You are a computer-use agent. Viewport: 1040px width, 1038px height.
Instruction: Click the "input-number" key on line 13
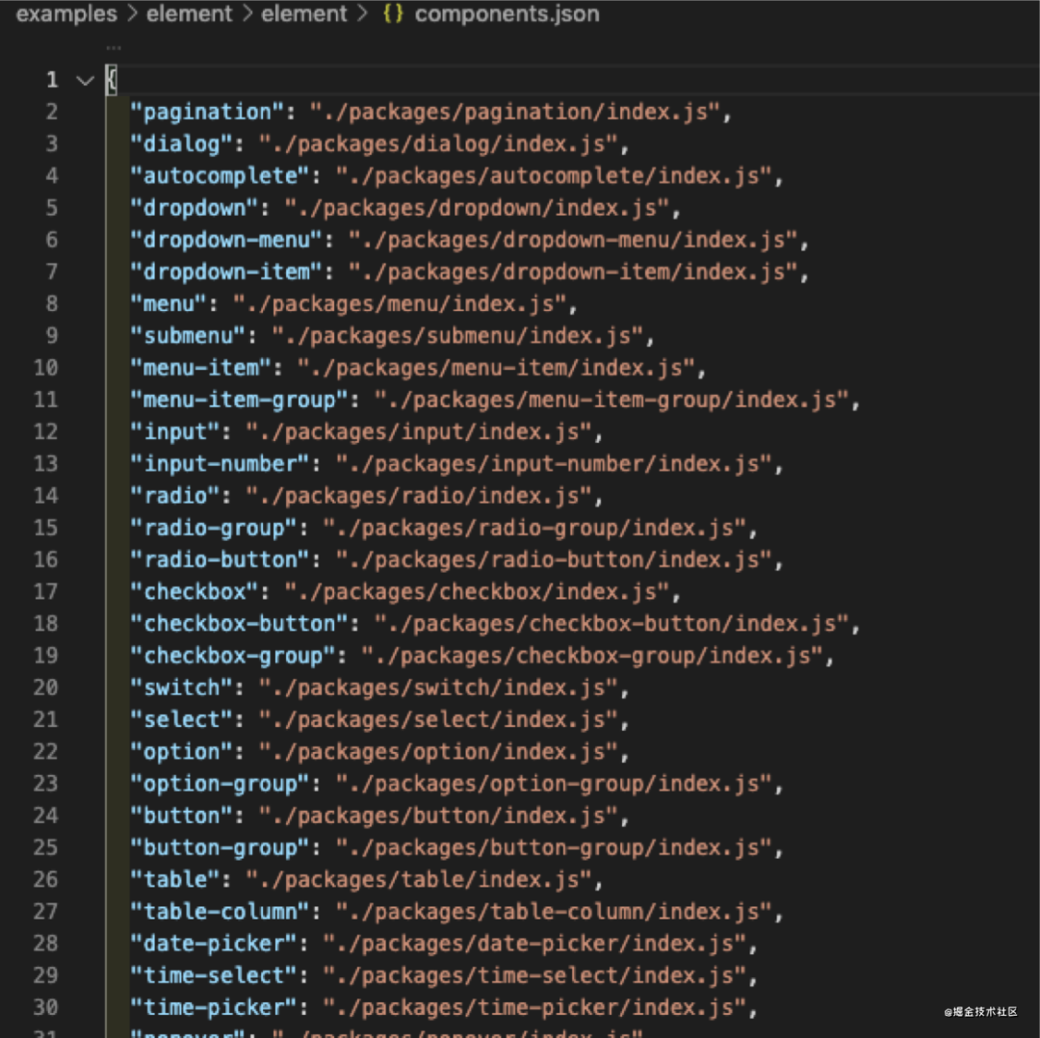coord(221,463)
